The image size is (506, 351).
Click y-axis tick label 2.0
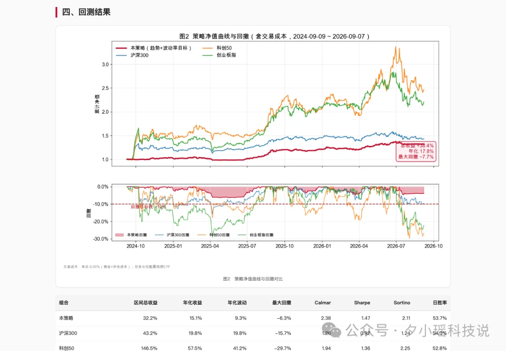(105, 112)
